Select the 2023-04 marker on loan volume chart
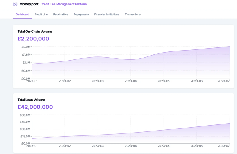The height and width of the screenshot is (154, 237). (x=130, y=146)
